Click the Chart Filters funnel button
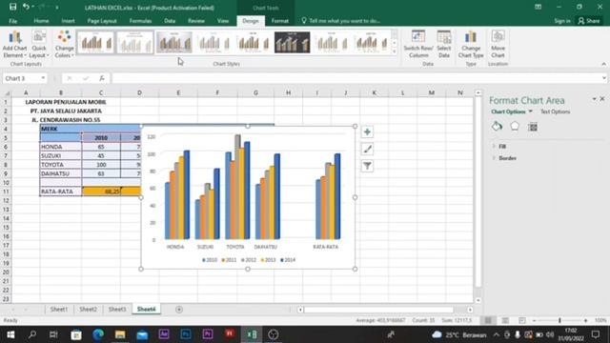610x343 pixels. click(x=367, y=166)
